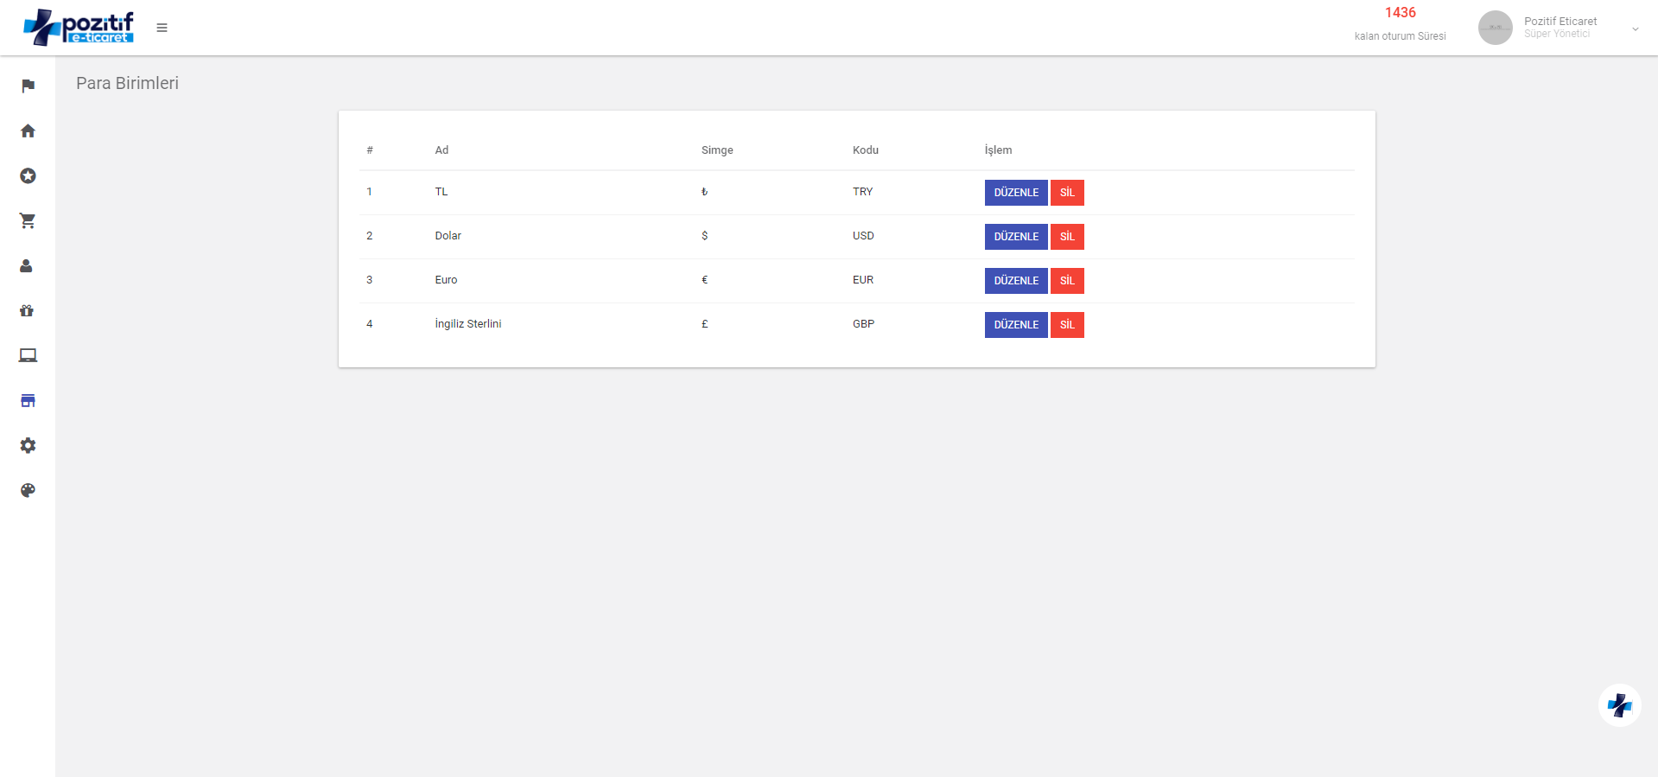The width and height of the screenshot is (1658, 777).
Task: Open the shopping cart sidebar icon
Action: (x=28, y=220)
